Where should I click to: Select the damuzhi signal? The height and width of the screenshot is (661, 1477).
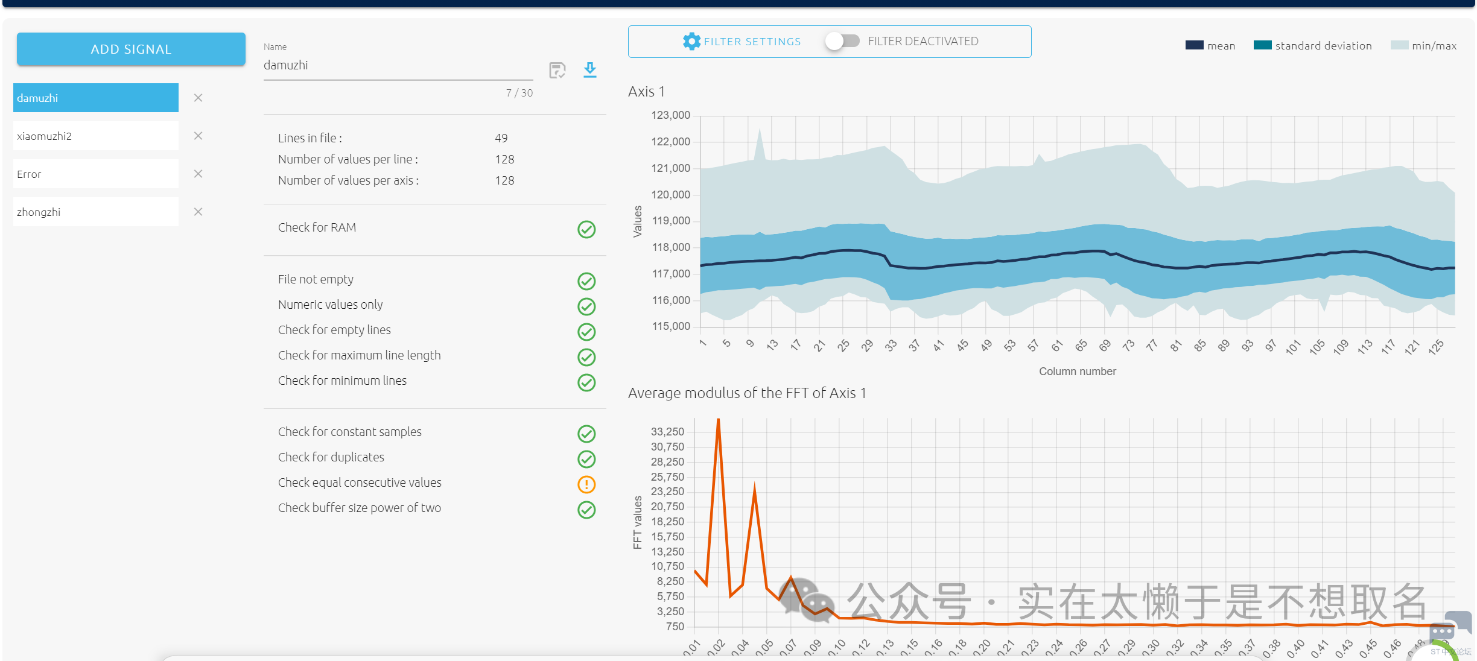(96, 98)
